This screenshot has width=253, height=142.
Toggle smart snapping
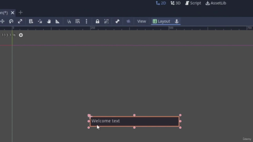69,21
